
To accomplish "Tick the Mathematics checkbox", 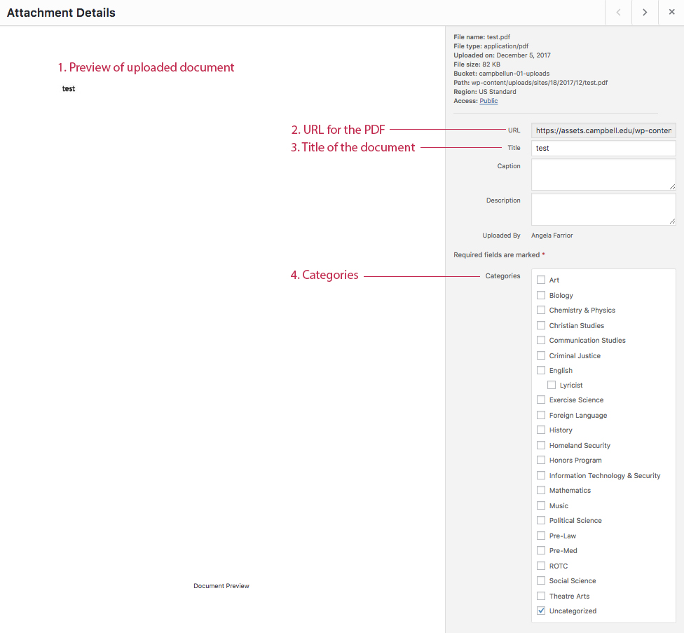I will [x=541, y=490].
